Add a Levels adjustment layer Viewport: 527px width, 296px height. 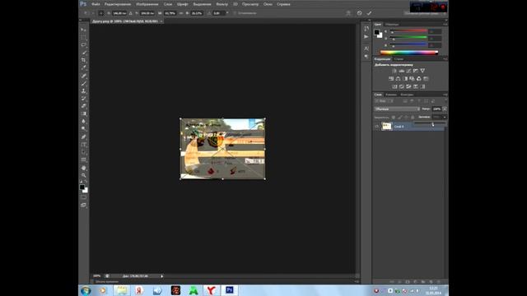(x=402, y=71)
